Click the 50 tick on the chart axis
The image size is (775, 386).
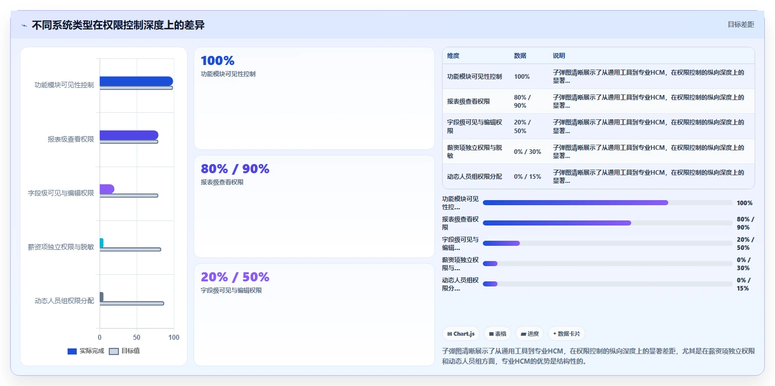click(x=137, y=337)
